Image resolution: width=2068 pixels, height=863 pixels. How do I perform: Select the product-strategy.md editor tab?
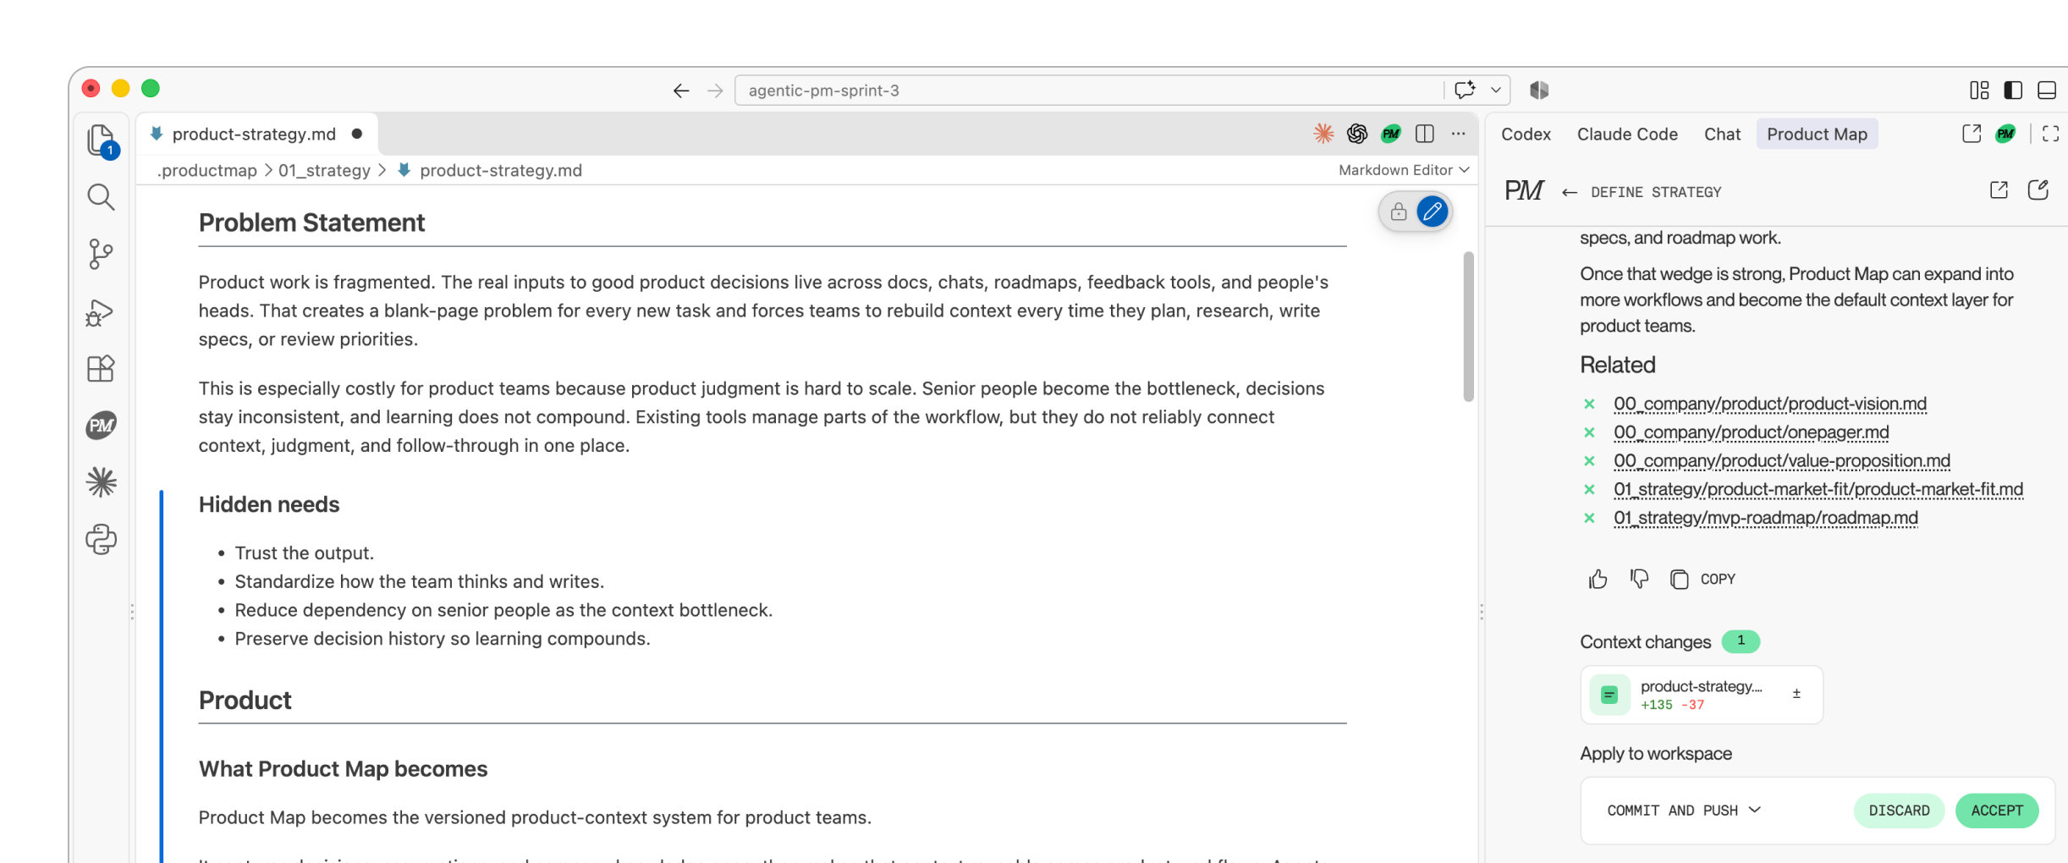(256, 134)
